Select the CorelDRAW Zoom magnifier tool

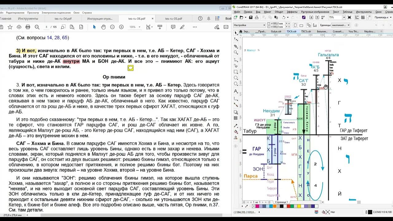coord(236,52)
